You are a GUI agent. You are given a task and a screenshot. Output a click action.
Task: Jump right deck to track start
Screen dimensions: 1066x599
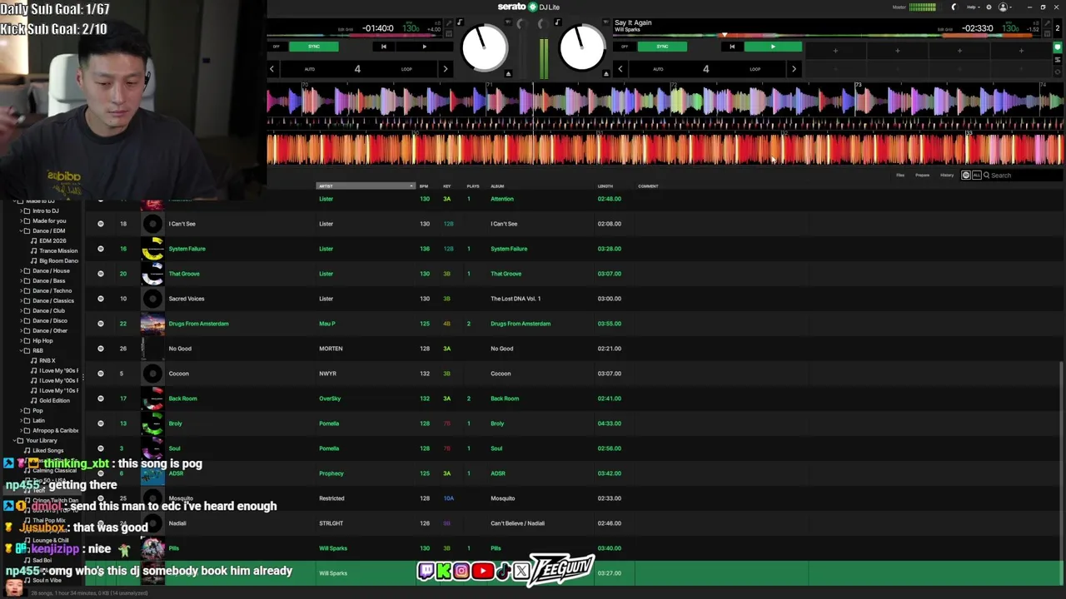pos(732,47)
